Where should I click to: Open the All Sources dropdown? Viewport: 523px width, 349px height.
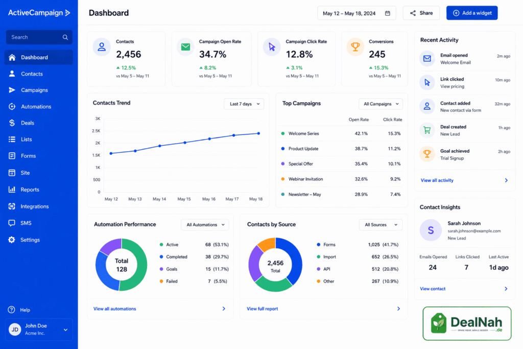381,225
